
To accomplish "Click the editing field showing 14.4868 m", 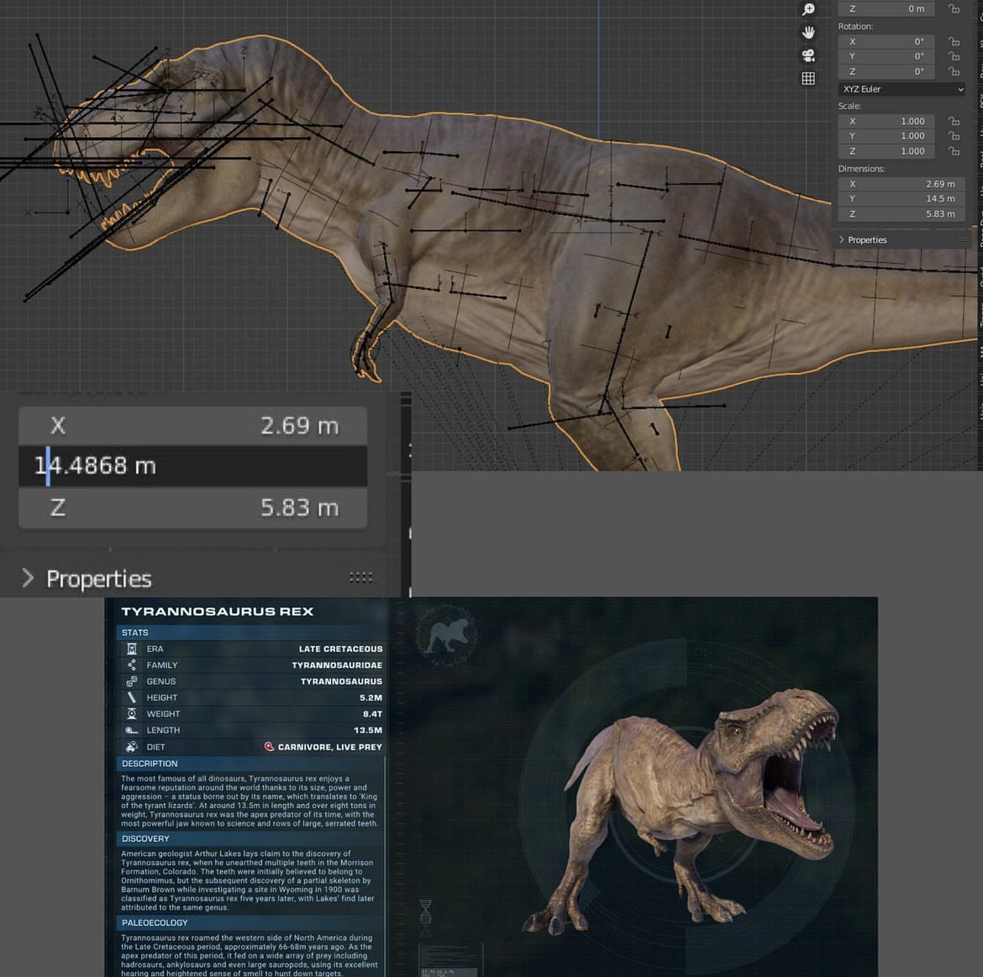I will [193, 465].
